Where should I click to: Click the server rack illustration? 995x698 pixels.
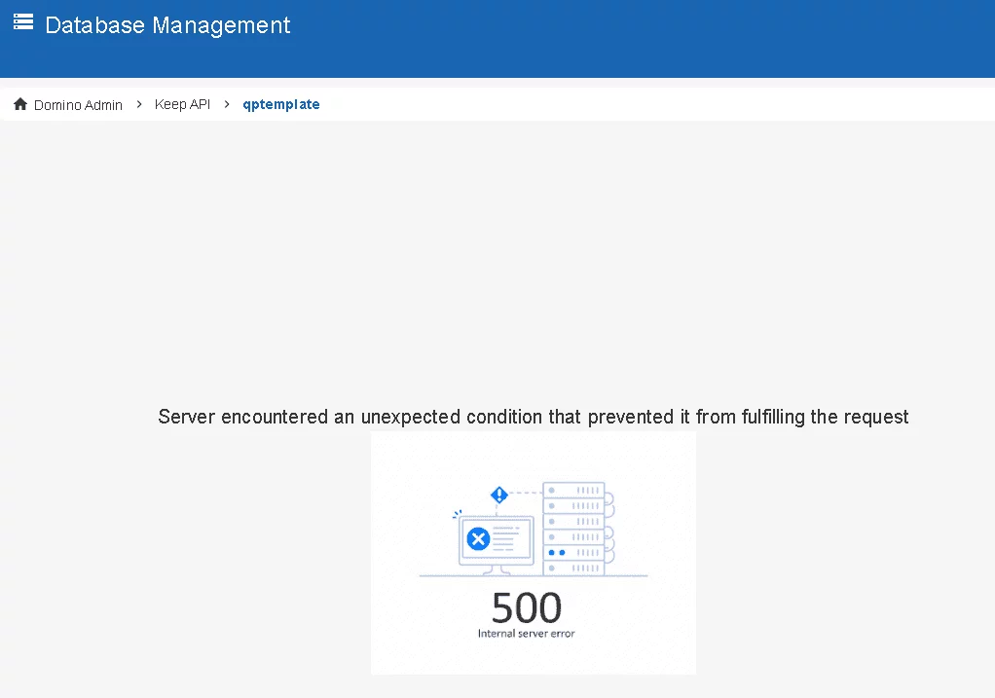pyautogui.click(x=574, y=529)
